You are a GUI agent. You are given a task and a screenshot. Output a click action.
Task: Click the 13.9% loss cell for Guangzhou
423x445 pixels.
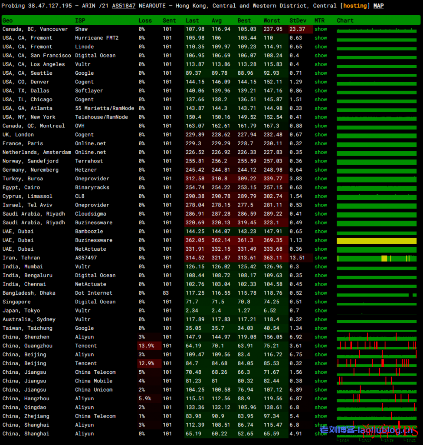tap(149, 345)
